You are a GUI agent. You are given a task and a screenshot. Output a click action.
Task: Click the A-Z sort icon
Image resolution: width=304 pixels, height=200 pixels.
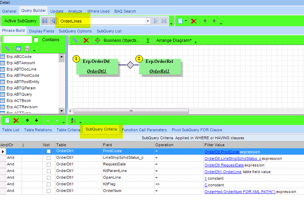point(74,120)
